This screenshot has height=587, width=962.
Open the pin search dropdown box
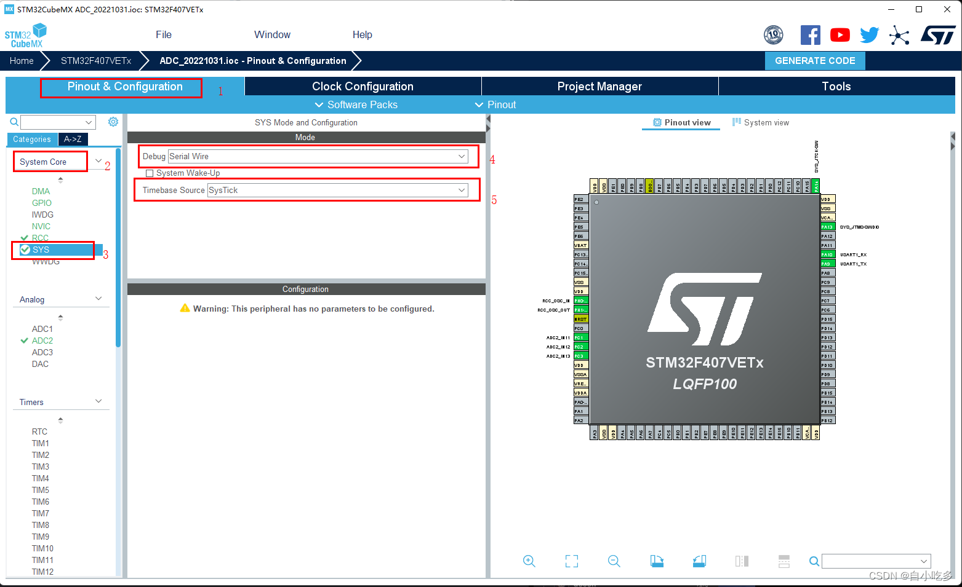point(876,561)
